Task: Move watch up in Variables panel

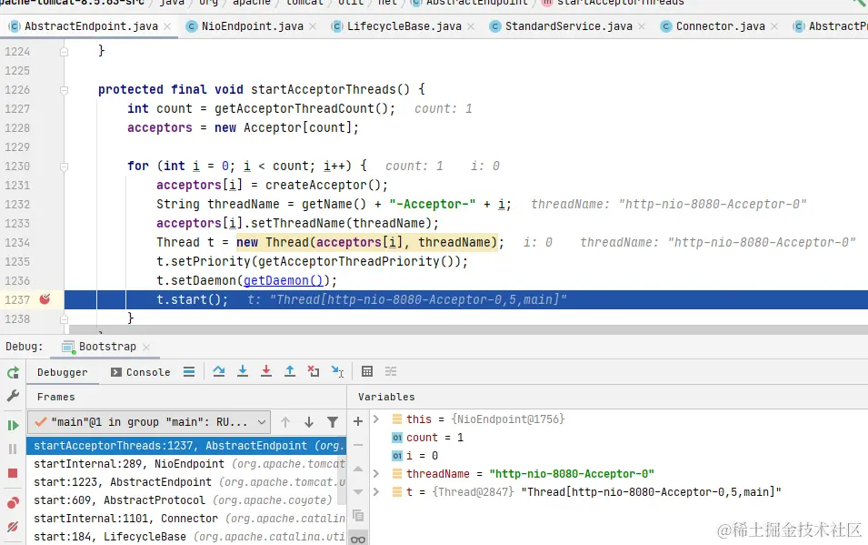Action: (x=358, y=469)
